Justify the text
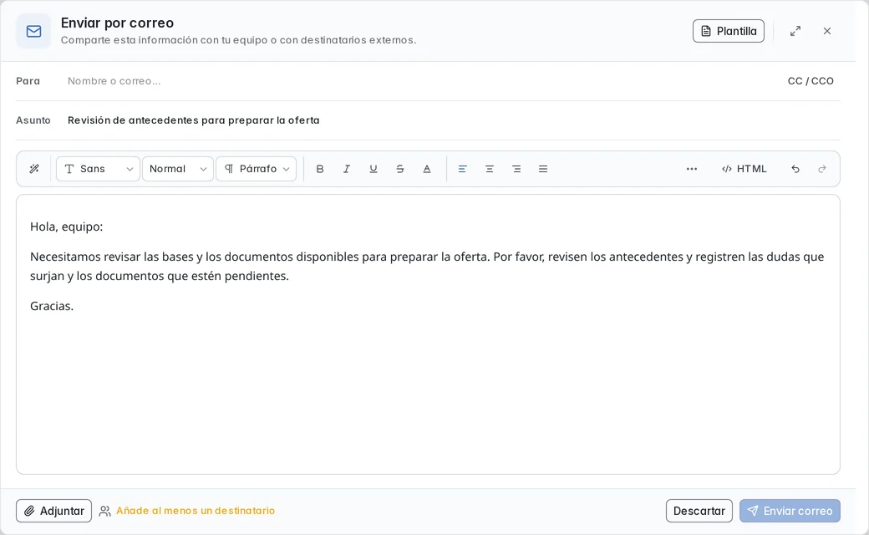This screenshot has width=869, height=535. 543,169
